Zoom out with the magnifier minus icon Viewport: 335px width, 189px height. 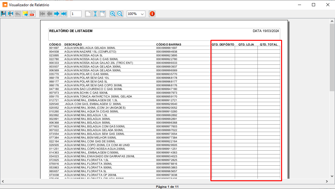pyautogui.click(x=120, y=14)
